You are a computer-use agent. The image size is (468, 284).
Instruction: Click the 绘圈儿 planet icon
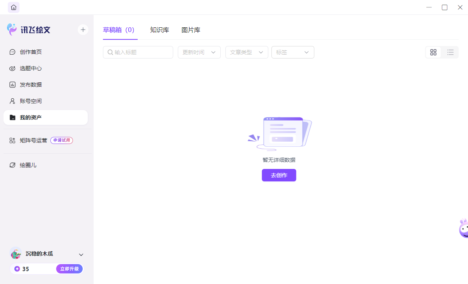[12, 165]
